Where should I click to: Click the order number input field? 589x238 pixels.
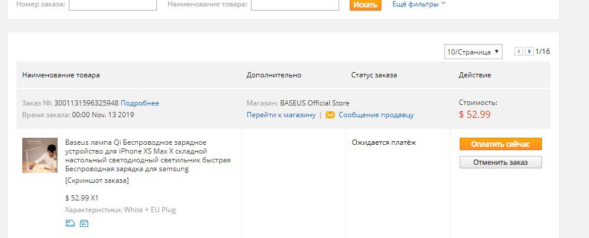pyautogui.click(x=113, y=5)
